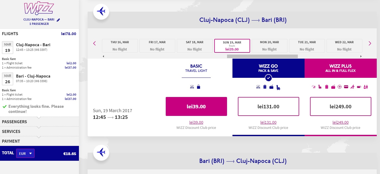Select the lei249.00 WIZZ PLUS fare
380x174 pixels.
pos(340,106)
